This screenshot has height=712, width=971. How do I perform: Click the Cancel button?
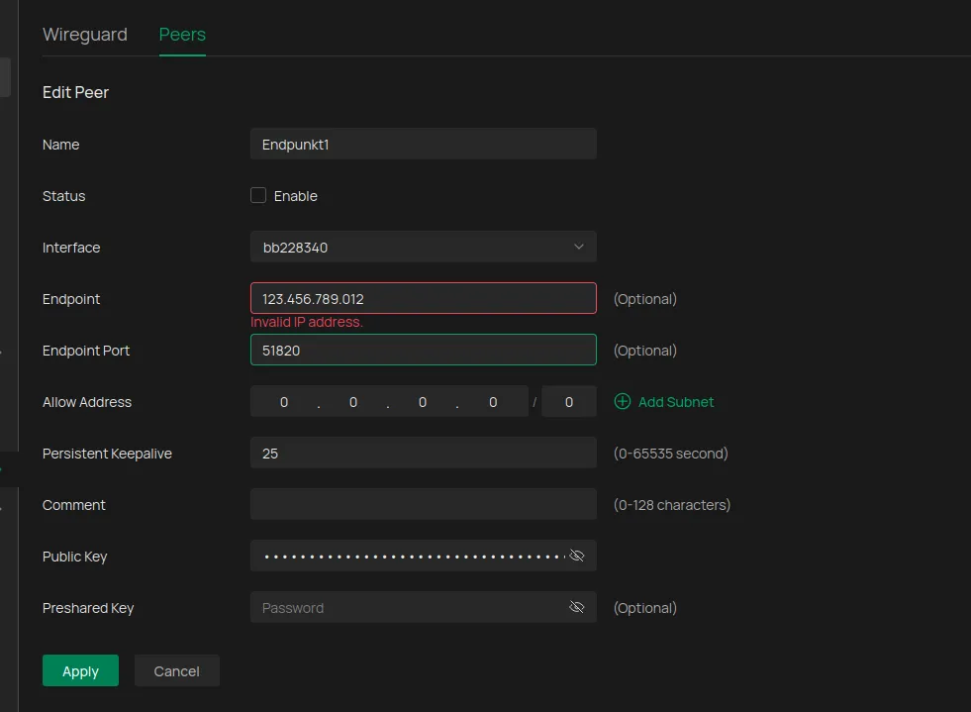coord(176,670)
